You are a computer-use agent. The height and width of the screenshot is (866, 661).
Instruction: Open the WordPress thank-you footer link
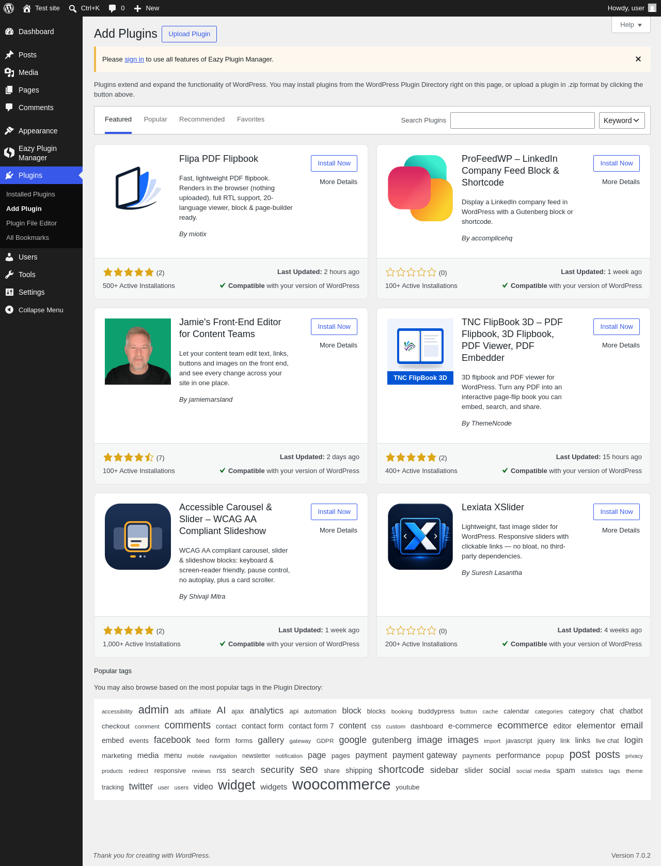coord(192,856)
